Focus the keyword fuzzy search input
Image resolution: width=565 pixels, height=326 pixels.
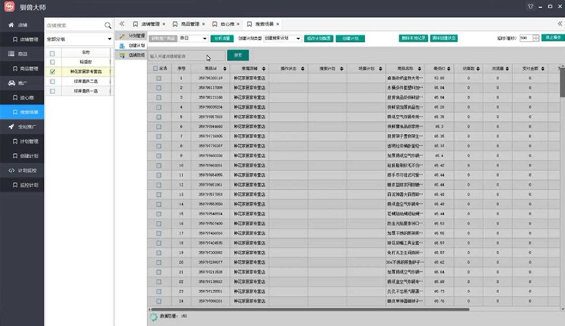[x=186, y=56]
